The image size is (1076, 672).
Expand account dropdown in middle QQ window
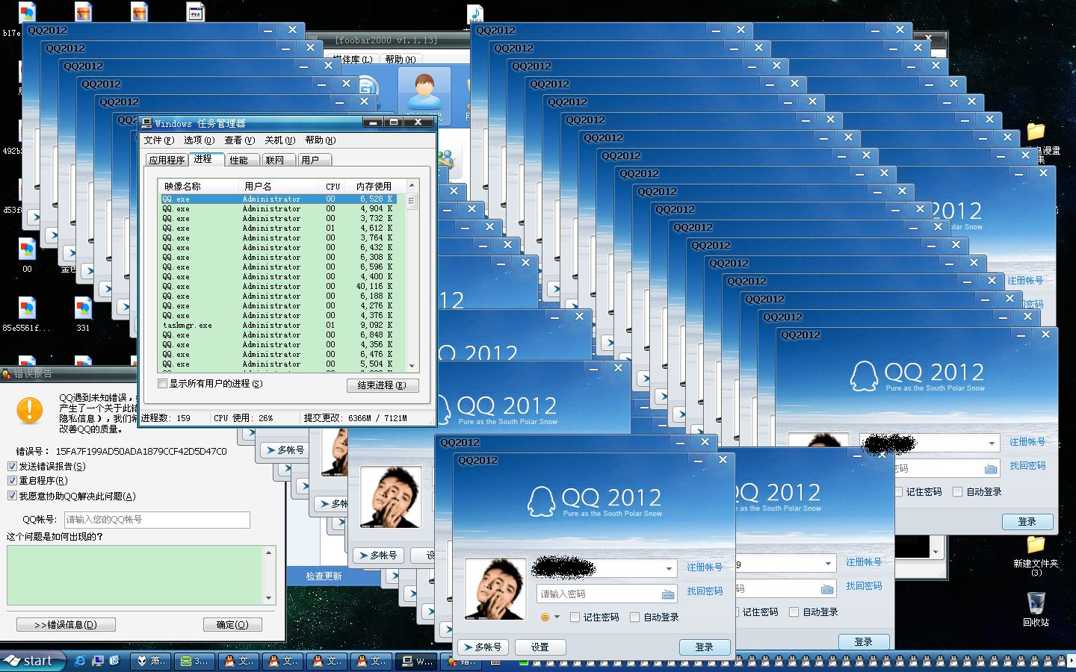pos(828,564)
